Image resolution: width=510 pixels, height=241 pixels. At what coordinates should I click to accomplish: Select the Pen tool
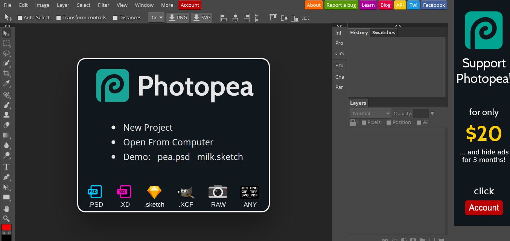(6, 177)
